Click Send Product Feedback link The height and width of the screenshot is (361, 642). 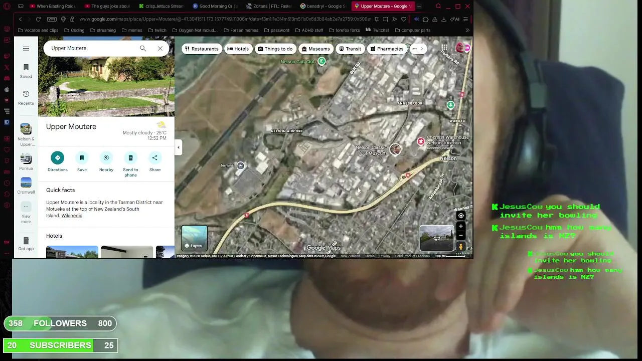point(412,256)
